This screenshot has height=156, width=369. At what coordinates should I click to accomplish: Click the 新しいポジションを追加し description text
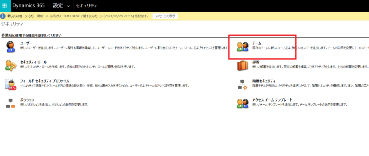[54, 105]
